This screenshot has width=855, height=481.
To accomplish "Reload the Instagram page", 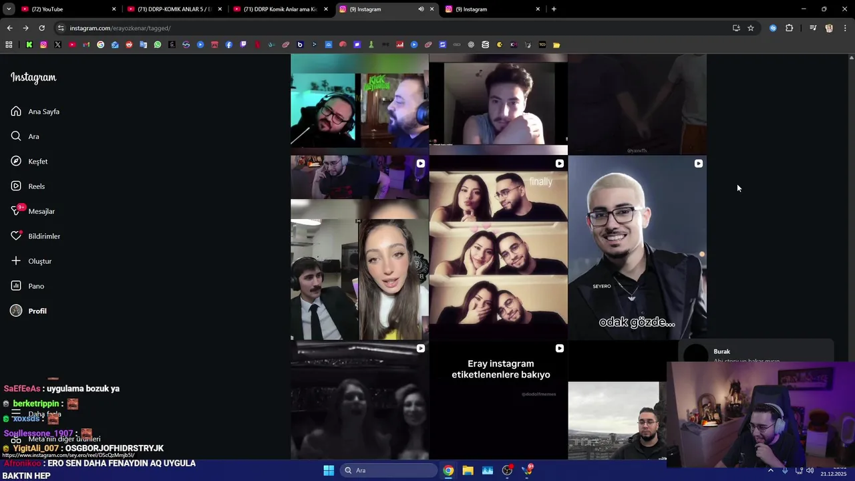I will tap(41, 28).
